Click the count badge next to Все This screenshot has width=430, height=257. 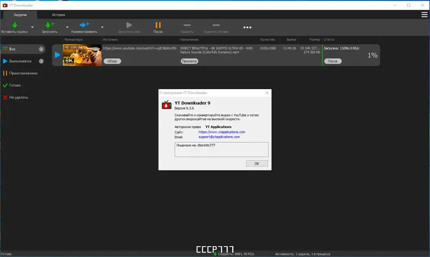click(x=41, y=49)
